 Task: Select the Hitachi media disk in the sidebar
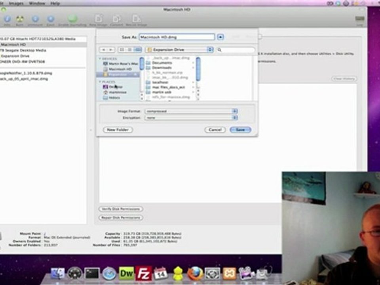click(43, 39)
